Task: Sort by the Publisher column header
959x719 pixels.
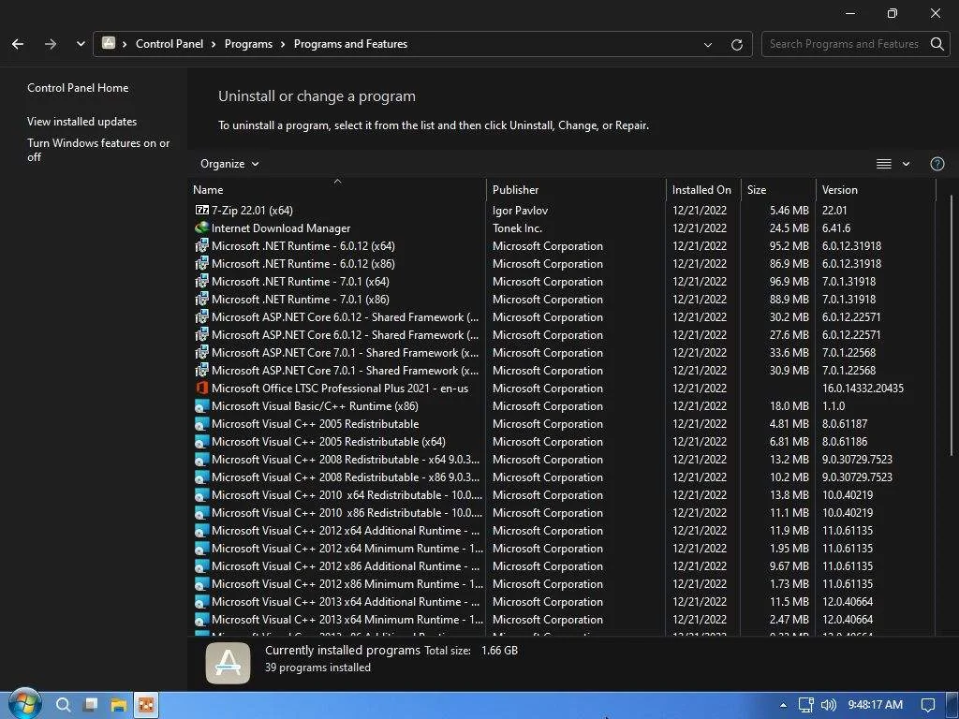Action: point(576,190)
